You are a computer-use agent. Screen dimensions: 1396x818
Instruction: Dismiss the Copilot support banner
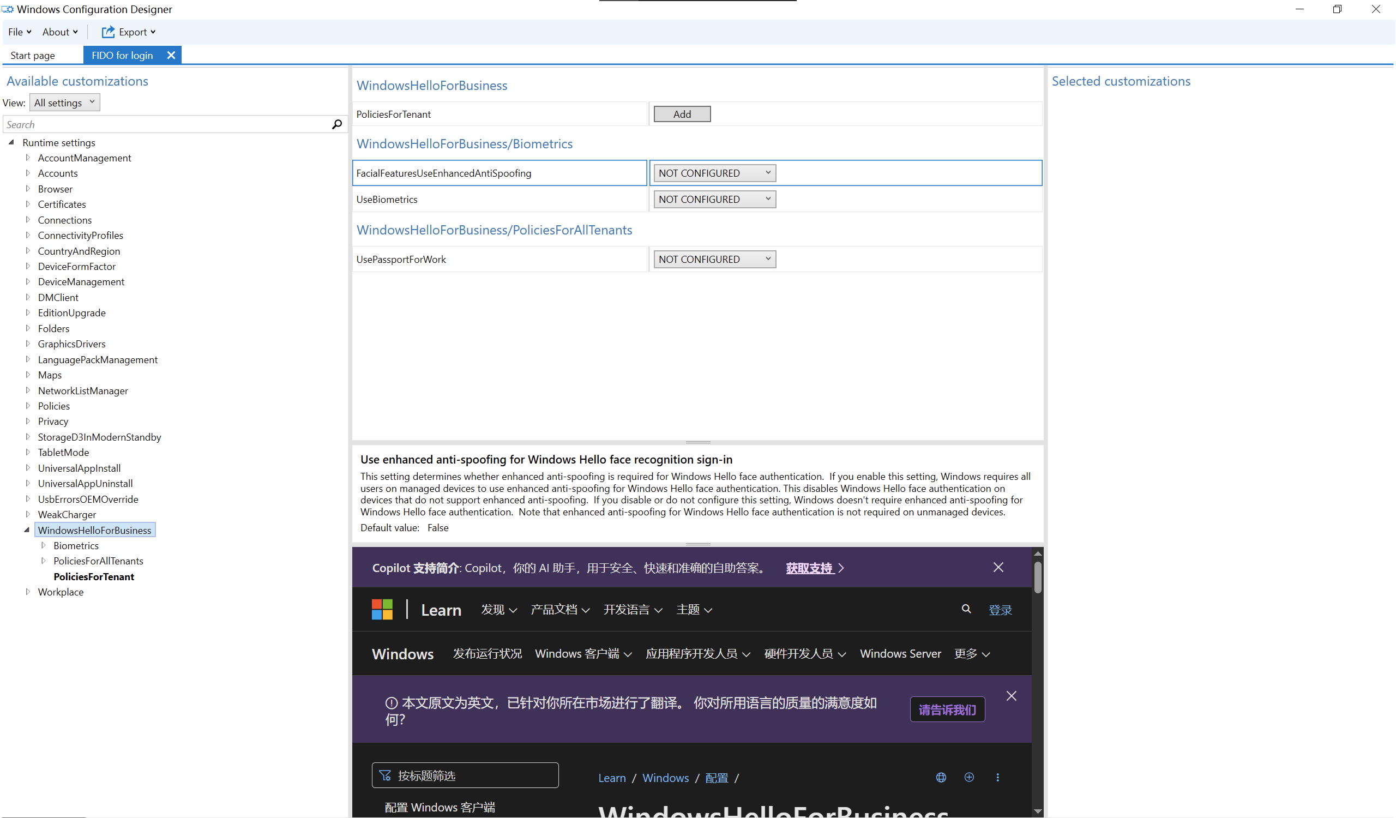pos(998,567)
